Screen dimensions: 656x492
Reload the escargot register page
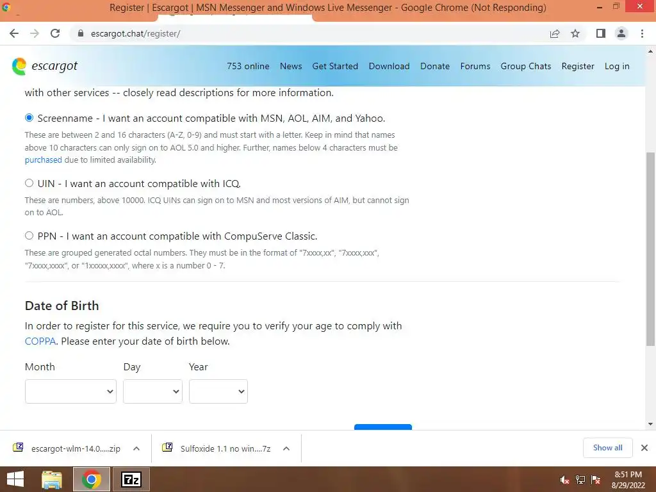click(55, 33)
